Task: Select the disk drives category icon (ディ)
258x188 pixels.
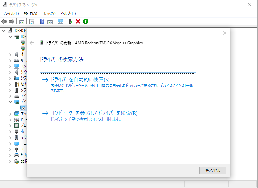Action: 17,96
